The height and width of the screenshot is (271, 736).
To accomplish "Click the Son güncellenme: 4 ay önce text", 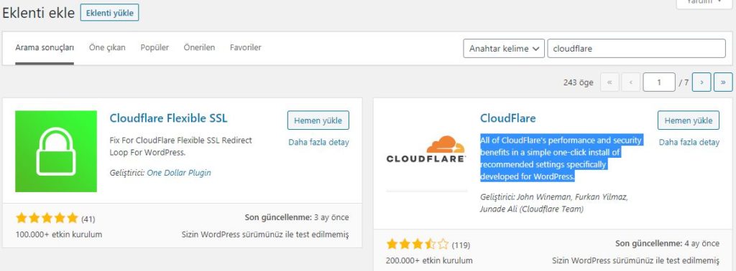I will (667, 244).
